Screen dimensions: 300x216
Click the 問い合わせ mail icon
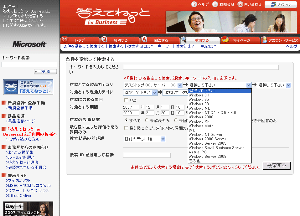241,4
